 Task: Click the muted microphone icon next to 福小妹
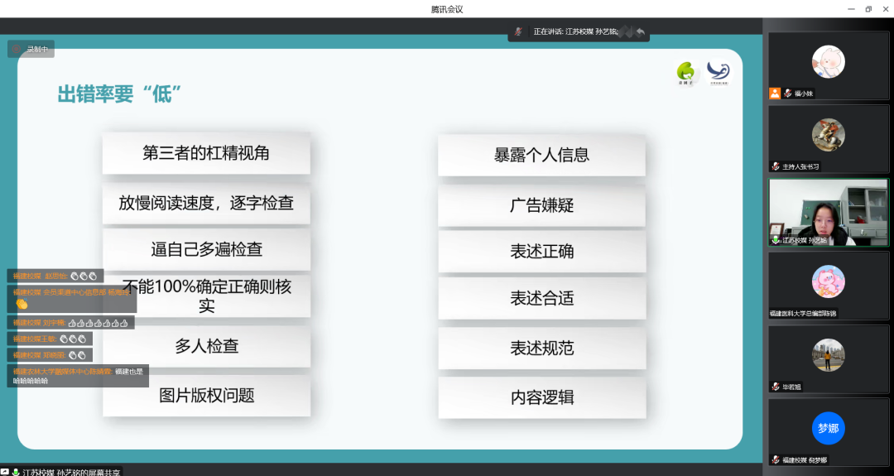coord(788,94)
